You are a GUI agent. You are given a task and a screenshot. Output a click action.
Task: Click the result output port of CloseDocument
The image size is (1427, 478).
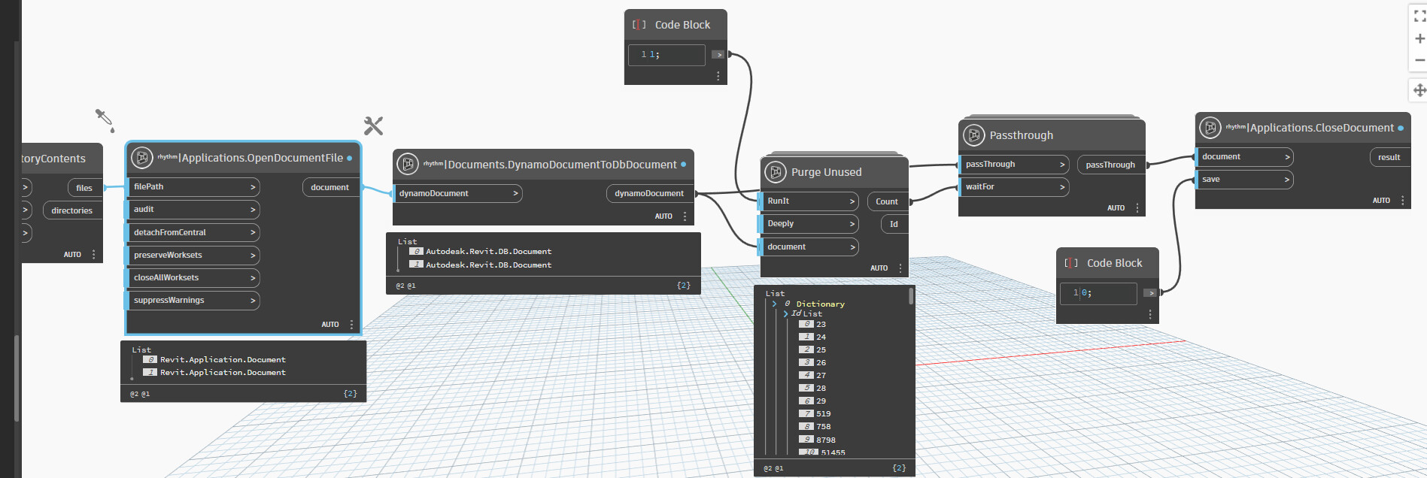coord(1389,157)
